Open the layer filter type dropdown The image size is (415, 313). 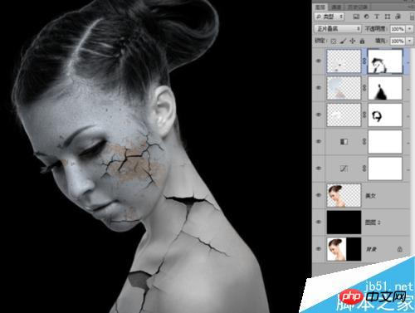330,17
